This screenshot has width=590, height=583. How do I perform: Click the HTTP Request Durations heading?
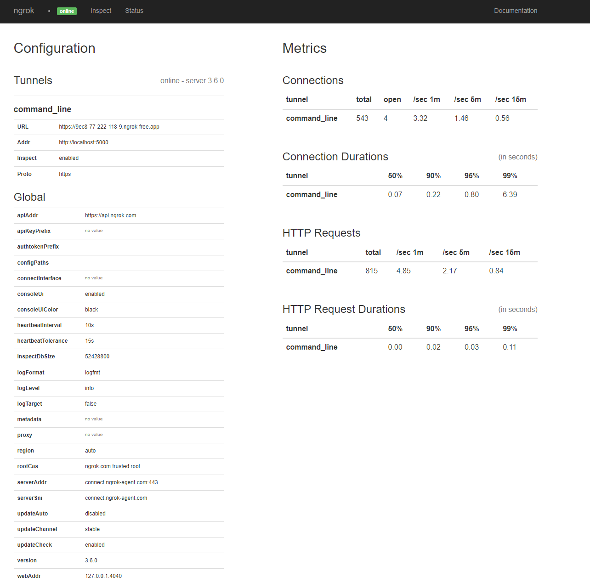click(x=344, y=309)
